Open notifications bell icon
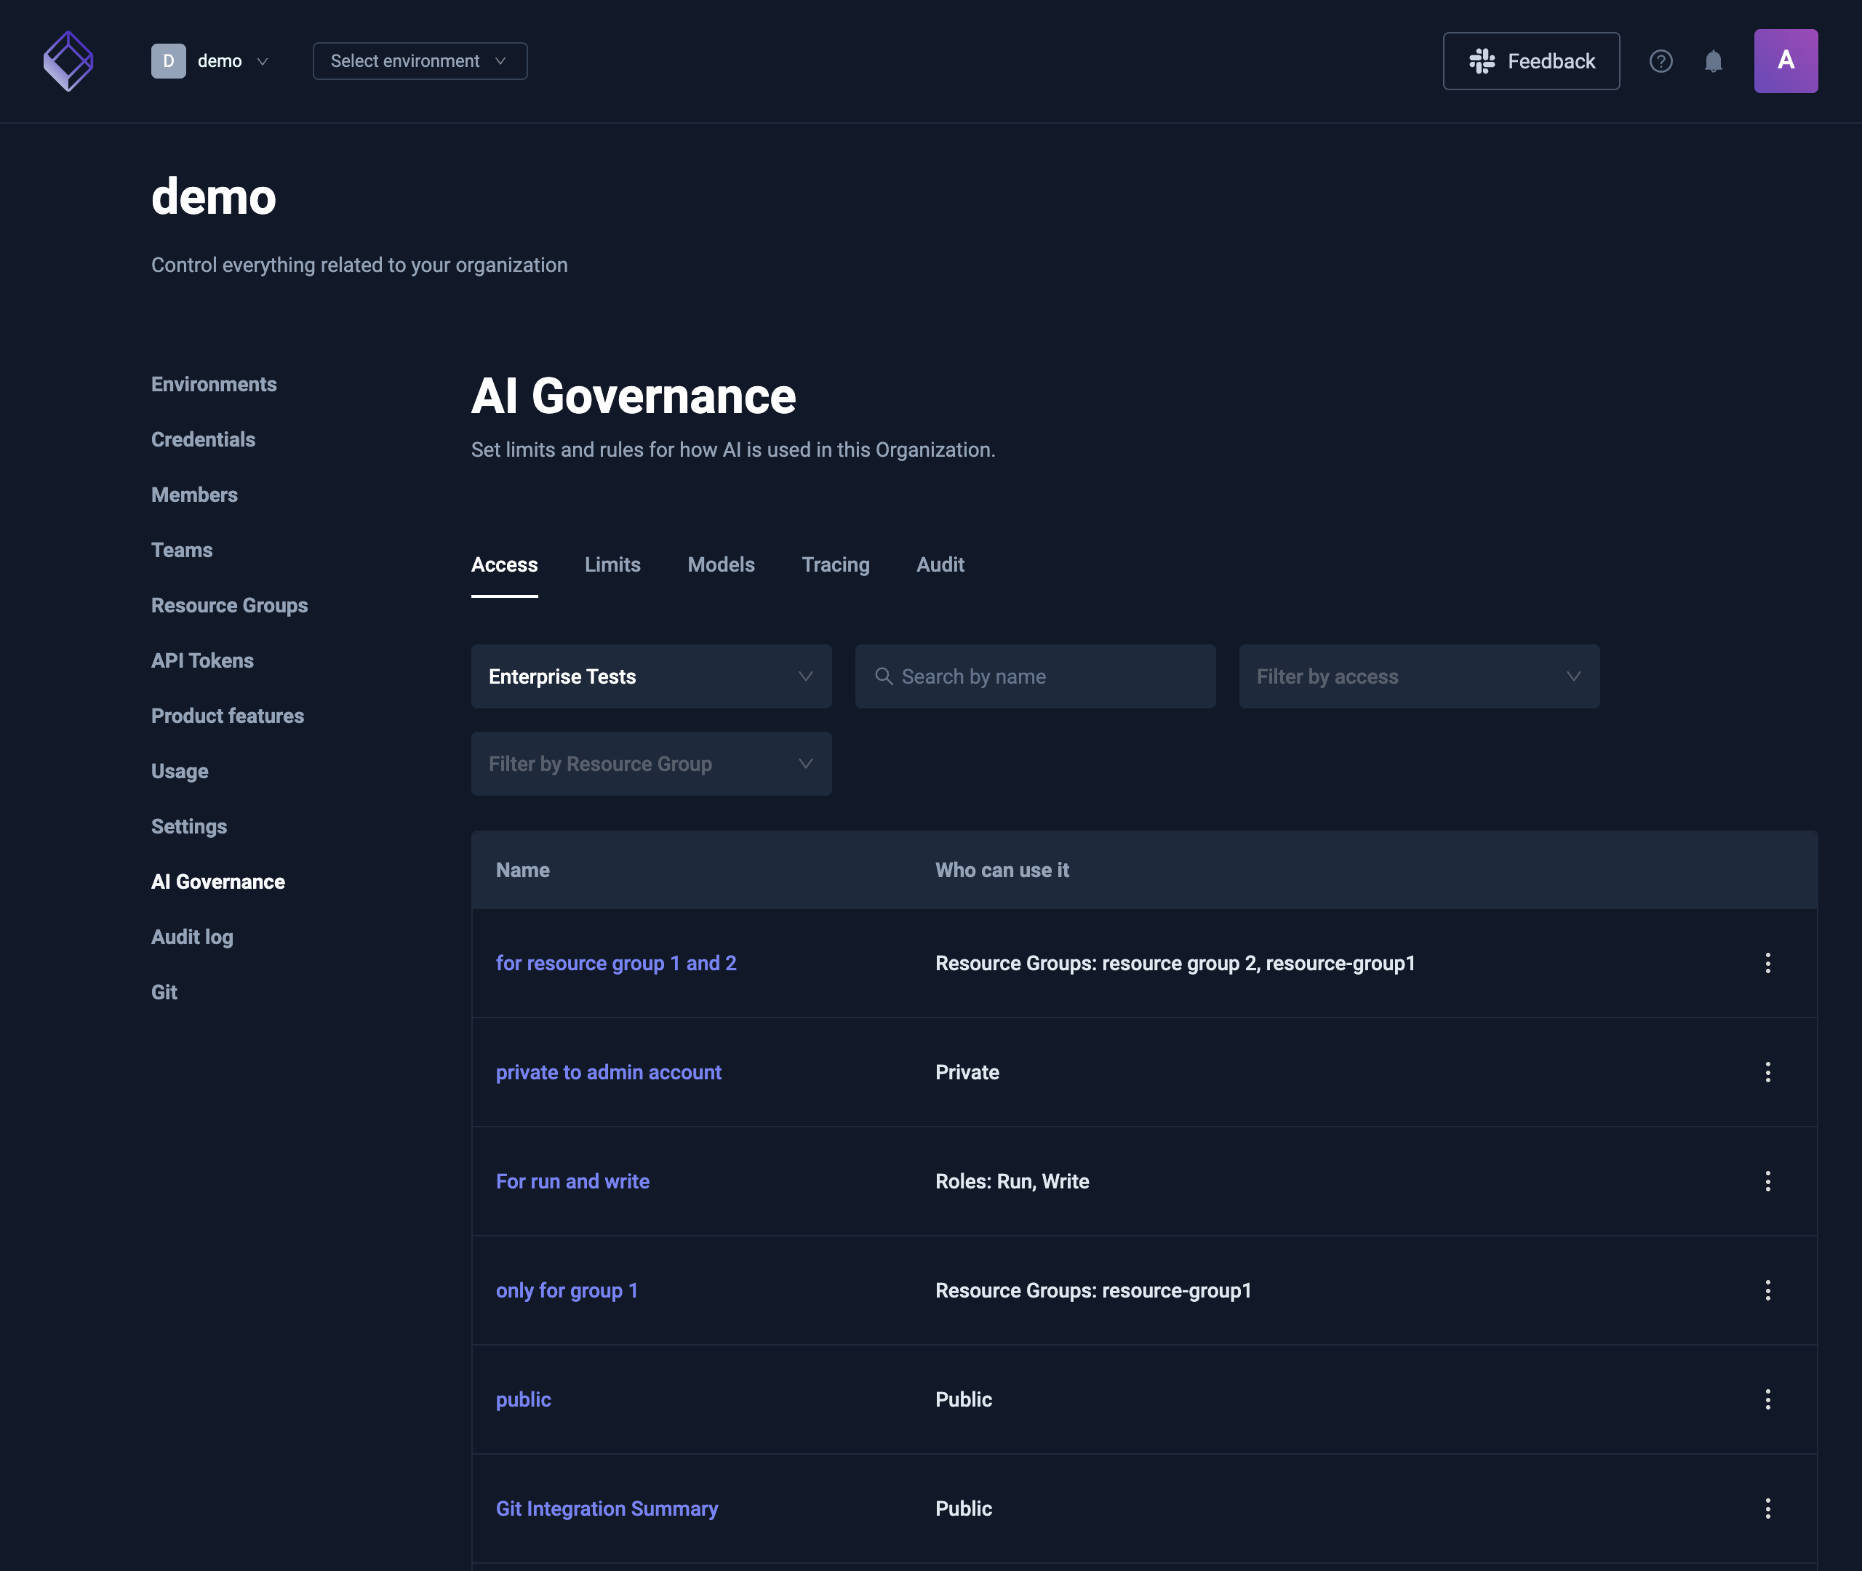1862x1571 pixels. pos(1714,61)
